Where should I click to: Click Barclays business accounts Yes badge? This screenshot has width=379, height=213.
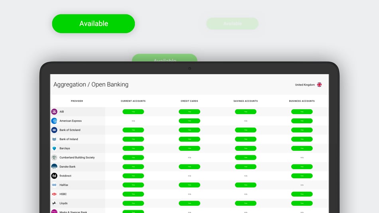pyautogui.click(x=302, y=148)
